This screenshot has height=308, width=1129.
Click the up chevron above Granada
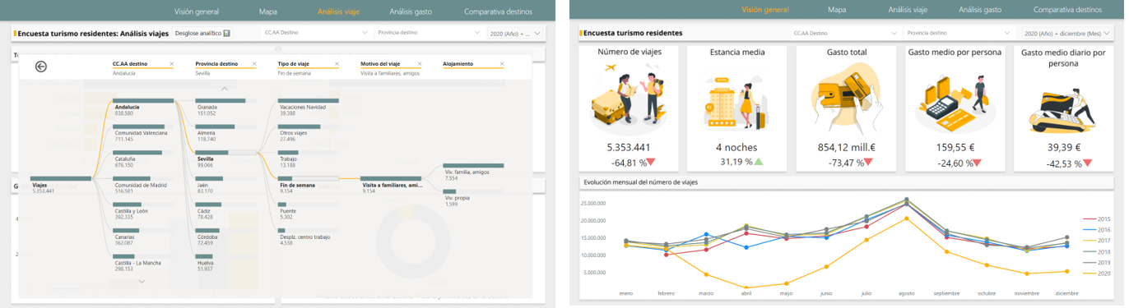tap(225, 88)
